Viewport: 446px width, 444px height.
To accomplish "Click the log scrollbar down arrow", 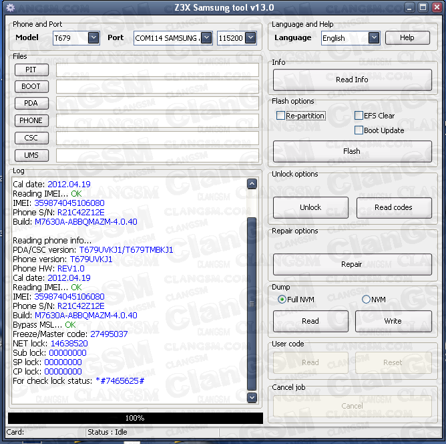I will pyautogui.click(x=252, y=397).
